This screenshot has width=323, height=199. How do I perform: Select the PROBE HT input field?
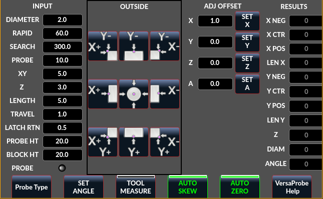63,141
